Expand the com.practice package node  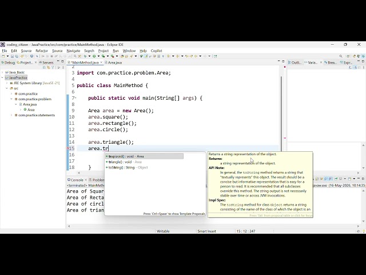[11, 94]
